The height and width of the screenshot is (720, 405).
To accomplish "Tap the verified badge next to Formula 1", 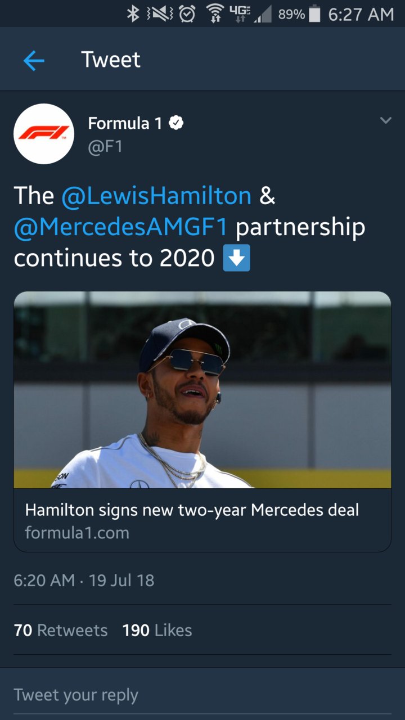I will pos(175,124).
